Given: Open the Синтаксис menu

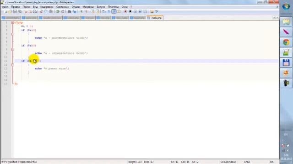Looking at the screenshot, I should (62, 7).
